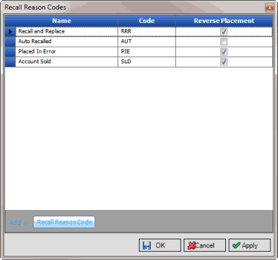The width and height of the screenshot is (278, 260).
Task: Click the RRR code cell
Action: [147, 31]
